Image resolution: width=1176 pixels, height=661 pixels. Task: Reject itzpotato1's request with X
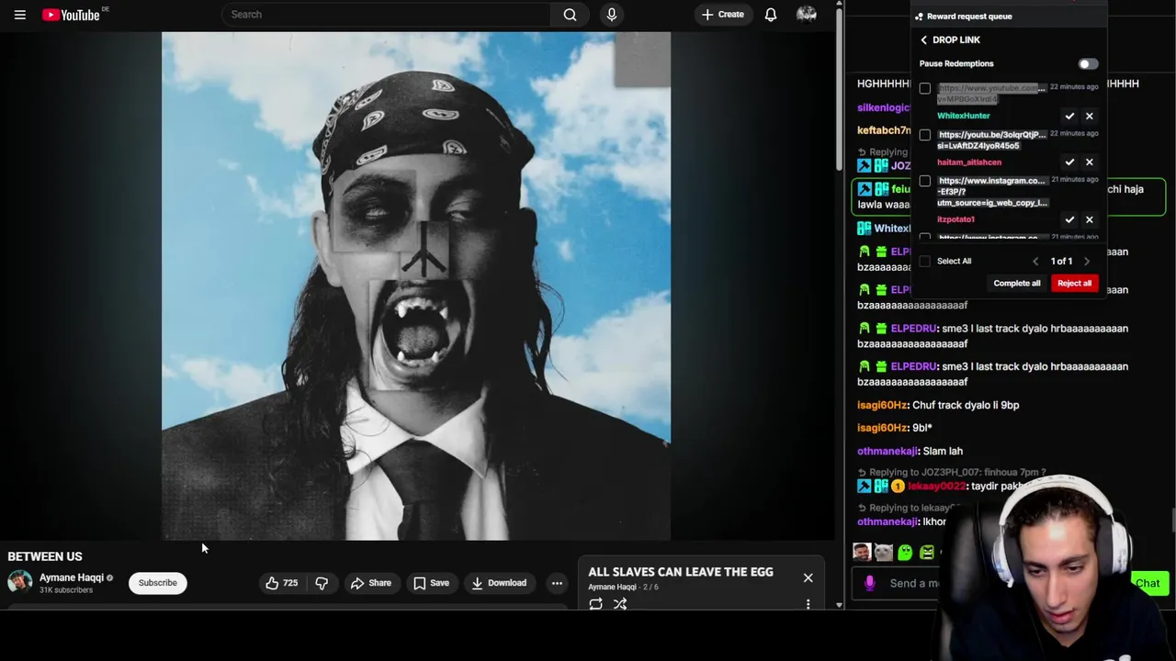tap(1090, 219)
